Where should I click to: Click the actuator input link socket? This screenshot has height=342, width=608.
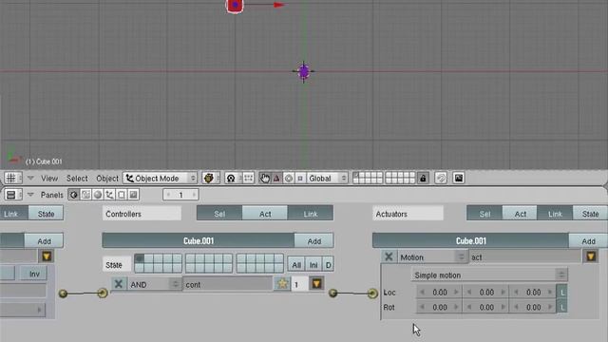tap(372, 294)
